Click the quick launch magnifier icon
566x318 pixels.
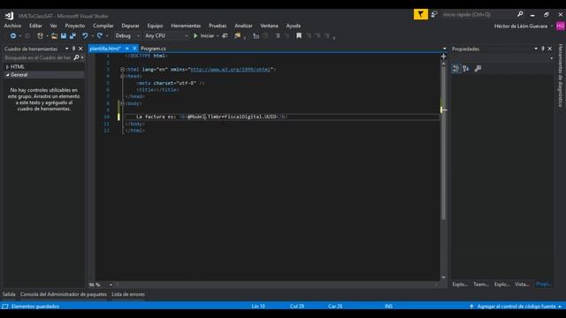click(520, 14)
